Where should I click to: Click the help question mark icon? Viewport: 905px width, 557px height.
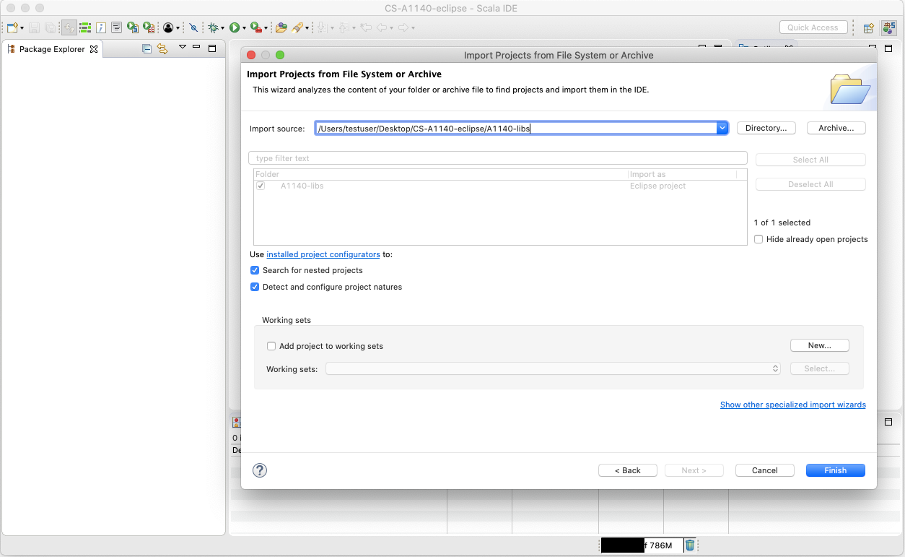tap(260, 470)
